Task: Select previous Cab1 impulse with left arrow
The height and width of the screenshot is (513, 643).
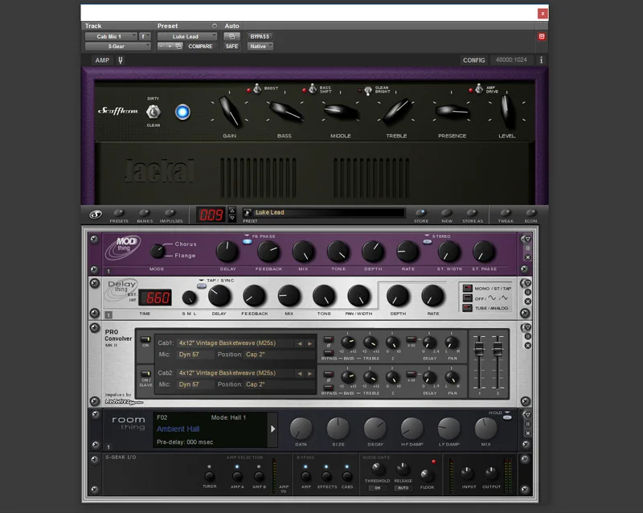Action: coord(300,343)
